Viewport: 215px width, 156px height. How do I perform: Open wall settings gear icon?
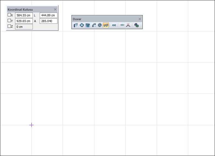(136, 25)
